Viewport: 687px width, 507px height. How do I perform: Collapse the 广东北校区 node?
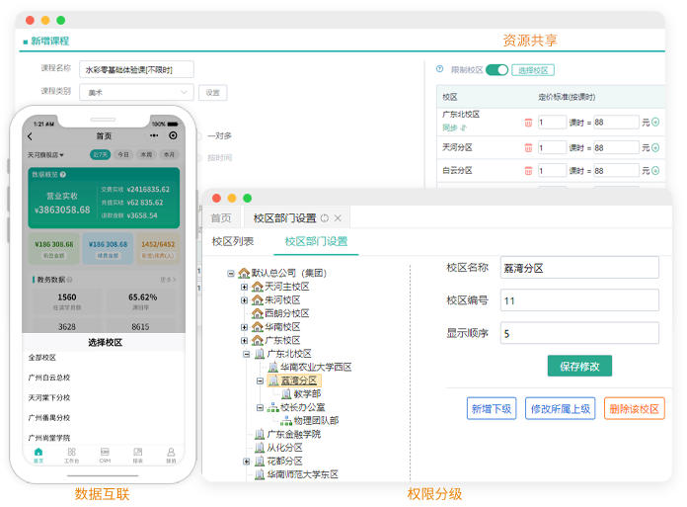coord(247,354)
